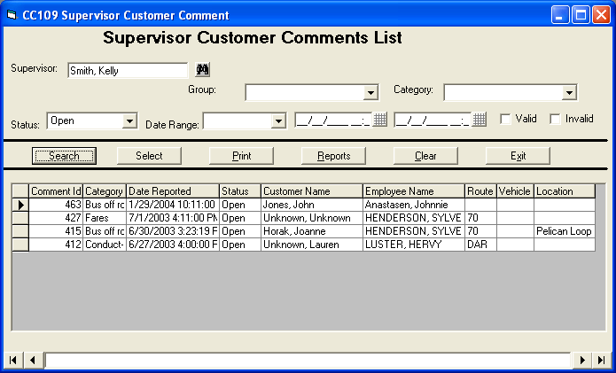Viewport: 616px width, 373px height.
Task: Open the Category dropdown list
Action: point(569,93)
